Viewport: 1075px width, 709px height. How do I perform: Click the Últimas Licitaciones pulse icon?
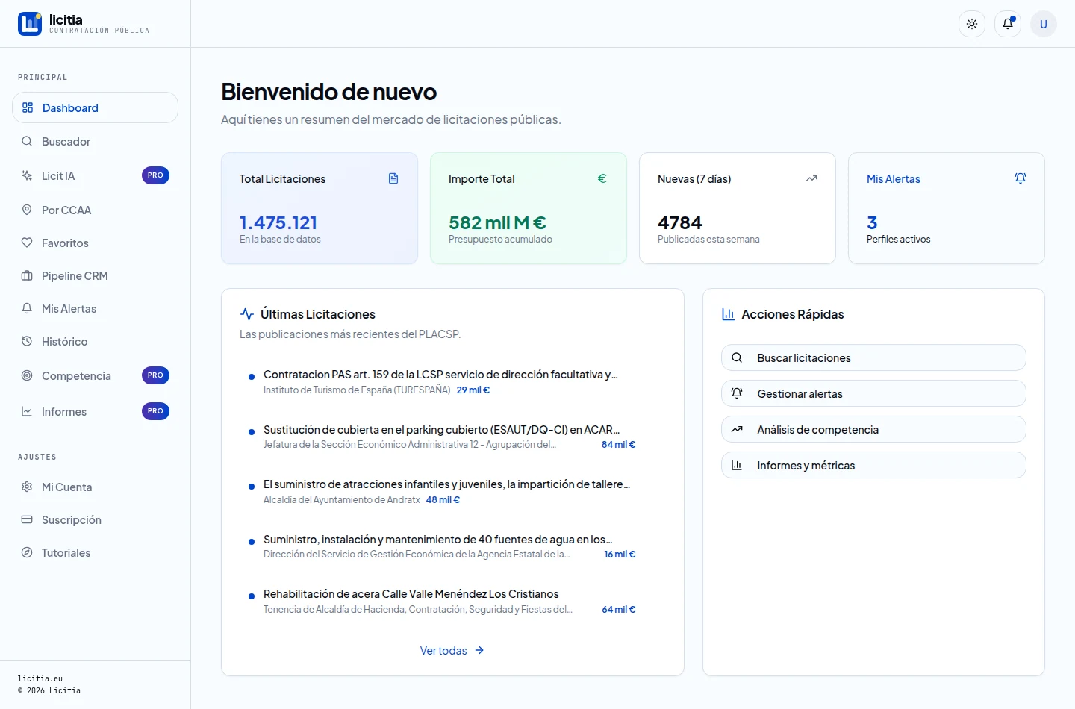(x=247, y=314)
